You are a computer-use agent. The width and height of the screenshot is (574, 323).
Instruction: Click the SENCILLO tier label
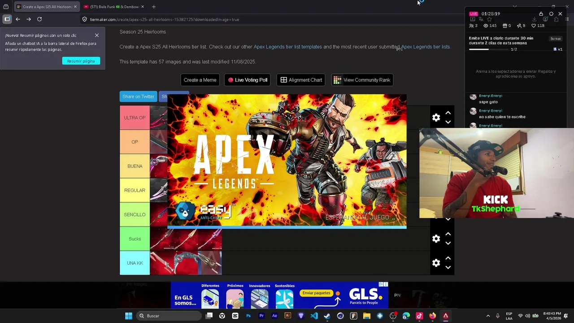[x=135, y=214]
